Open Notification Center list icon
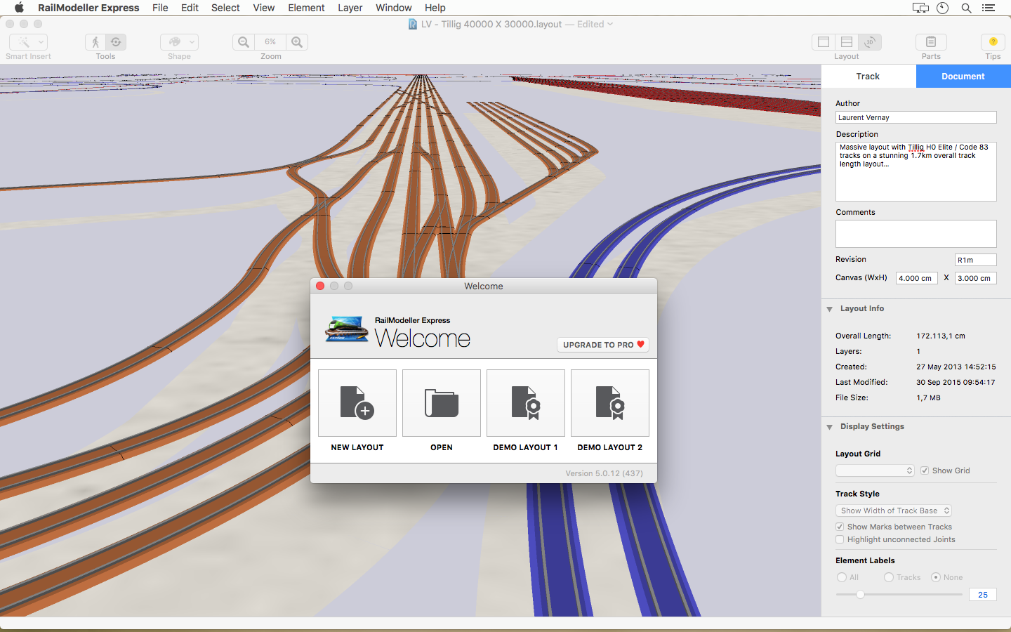The width and height of the screenshot is (1011, 632). pyautogui.click(x=989, y=8)
